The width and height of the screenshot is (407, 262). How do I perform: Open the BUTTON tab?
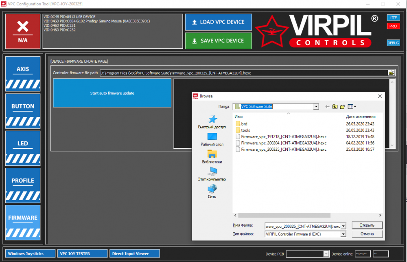coord(23,111)
